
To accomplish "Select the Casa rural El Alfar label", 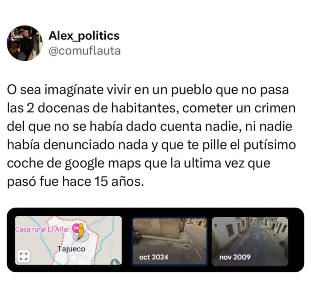I will pos(42,229).
